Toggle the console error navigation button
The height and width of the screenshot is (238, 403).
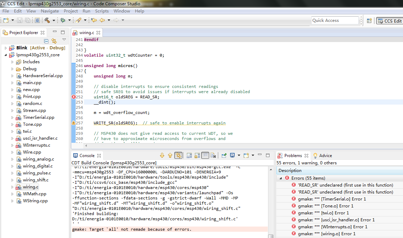pos(178,156)
